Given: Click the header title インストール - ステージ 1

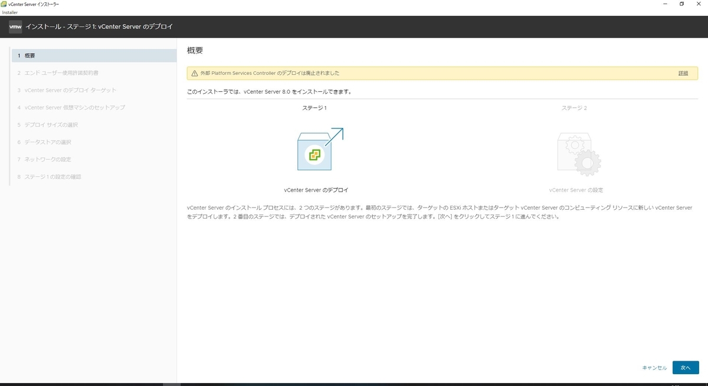Looking at the screenshot, I should tap(99, 27).
